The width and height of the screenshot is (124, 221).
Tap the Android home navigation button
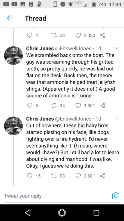(x=62, y=213)
